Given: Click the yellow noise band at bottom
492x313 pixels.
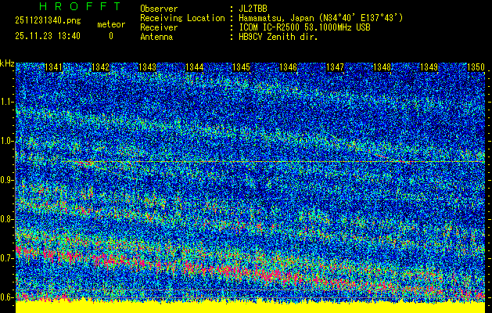Looking at the screenshot, I should point(250,307).
